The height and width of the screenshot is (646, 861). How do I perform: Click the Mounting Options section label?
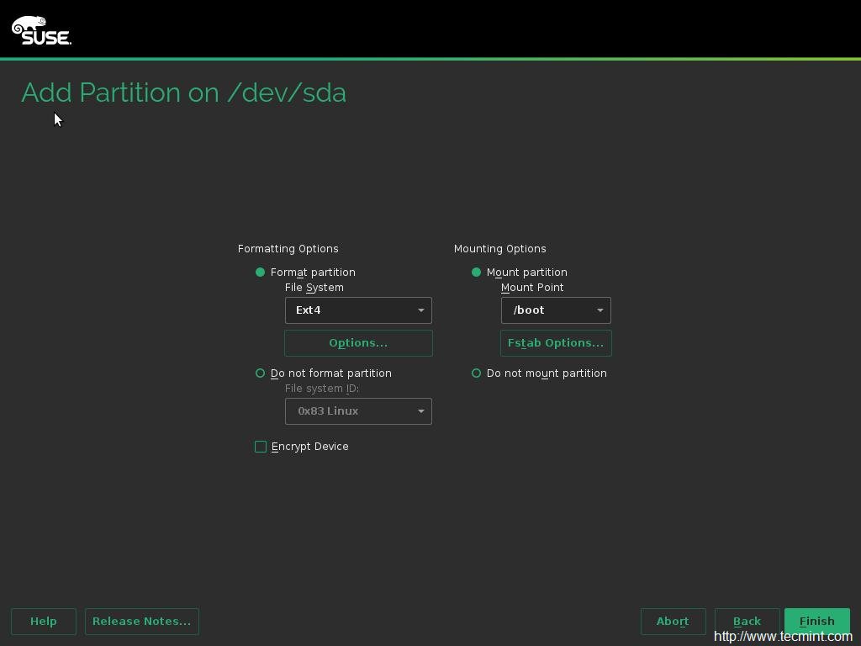(499, 249)
